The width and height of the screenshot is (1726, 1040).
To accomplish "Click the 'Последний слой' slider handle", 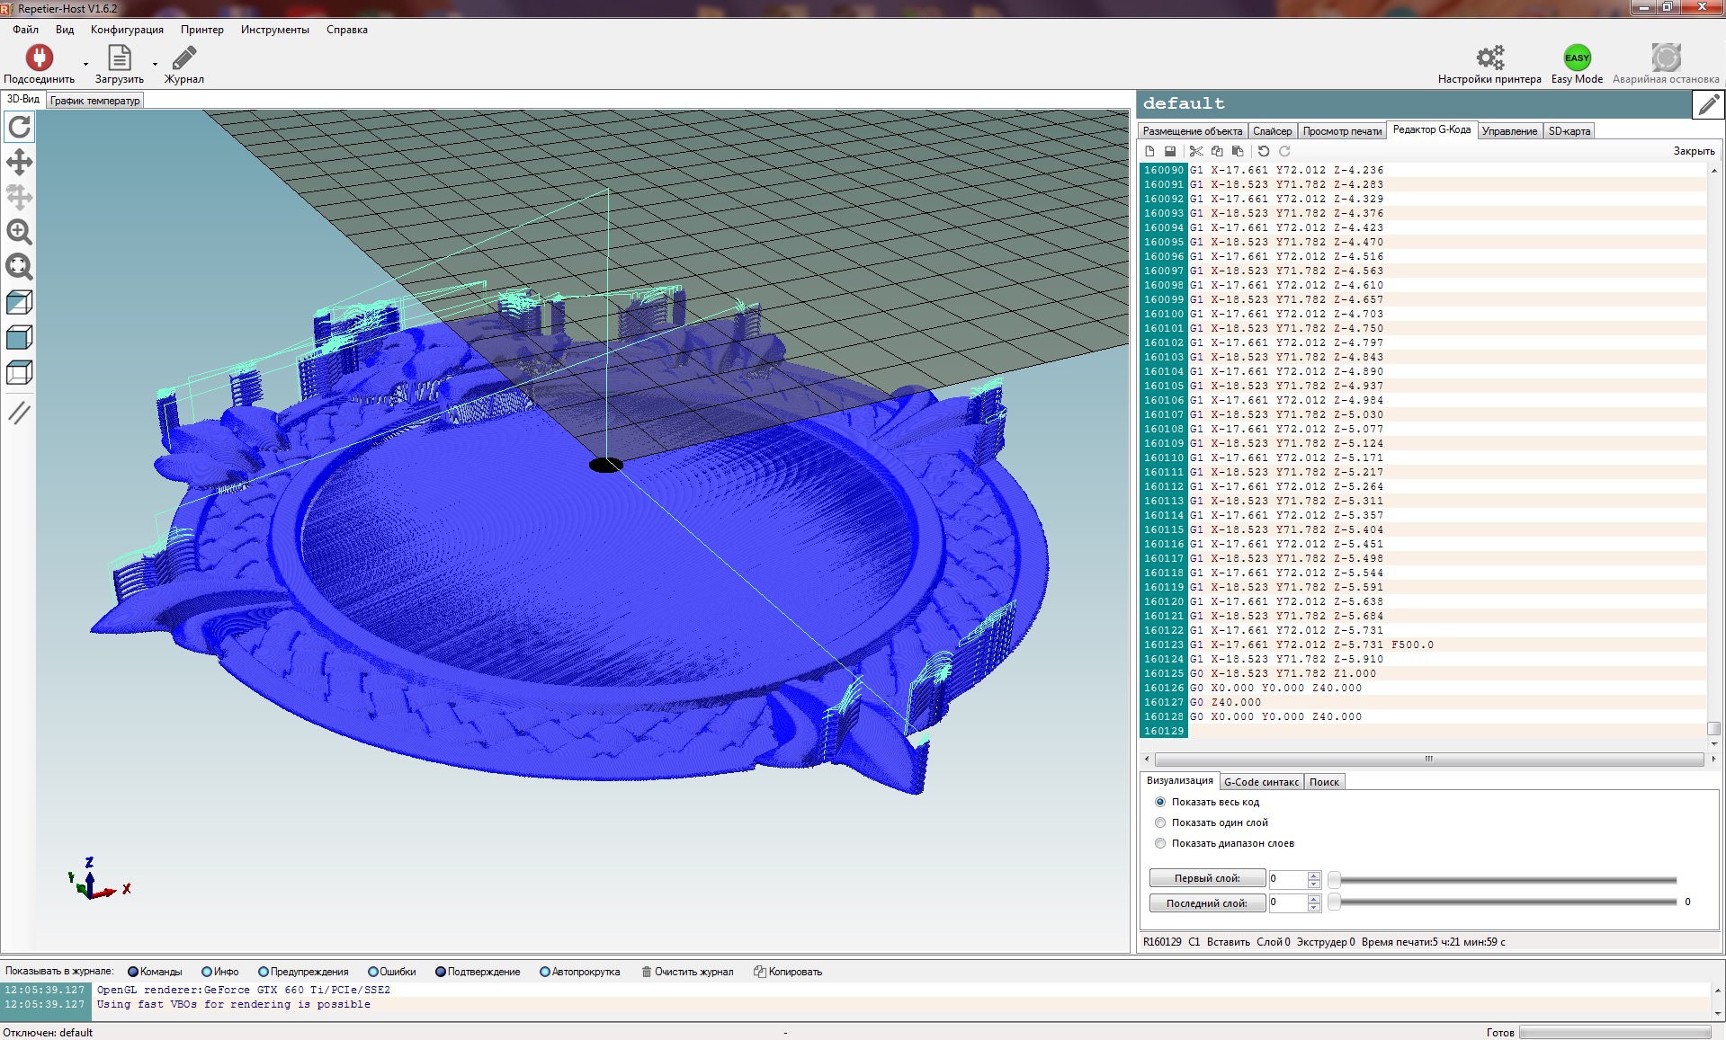I will tap(1335, 902).
